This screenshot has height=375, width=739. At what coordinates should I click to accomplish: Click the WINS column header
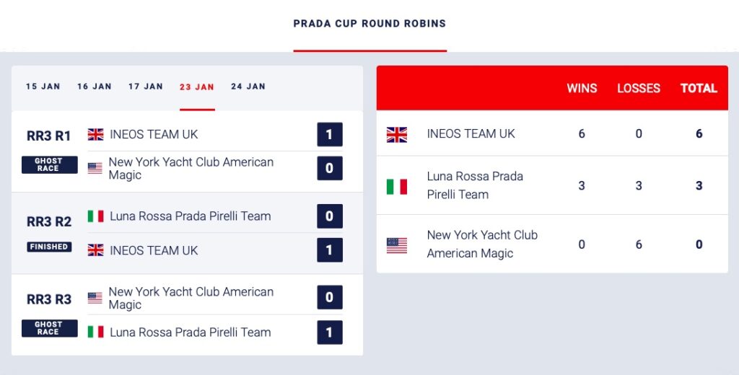pos(582,89)
